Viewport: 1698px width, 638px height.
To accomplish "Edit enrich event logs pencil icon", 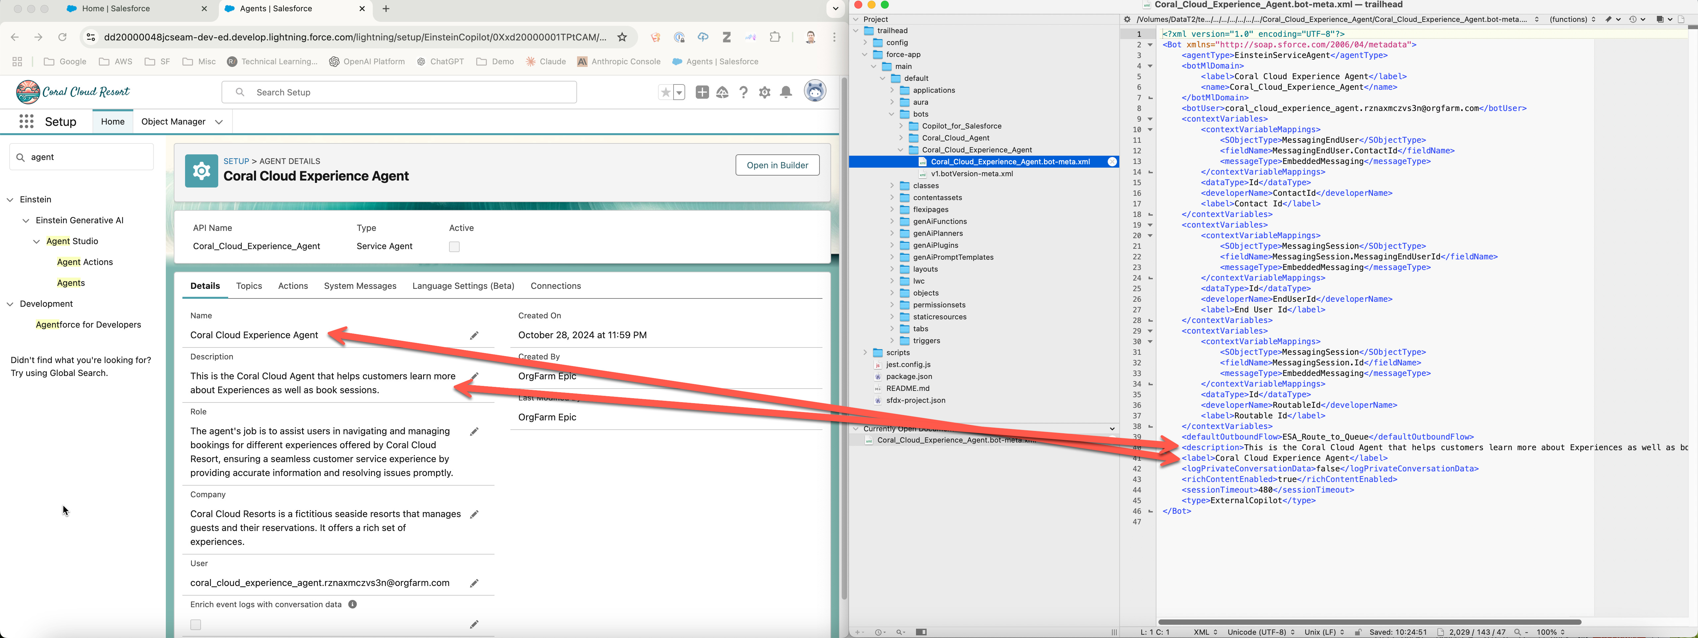I will 474,624.
